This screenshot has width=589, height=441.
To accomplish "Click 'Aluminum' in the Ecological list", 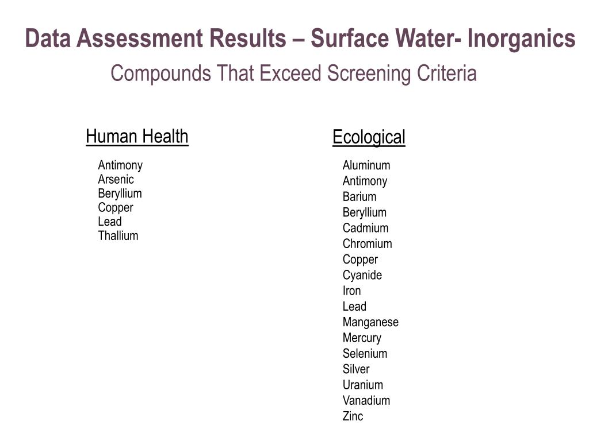I will pyautogui.click(x=366, y=165).
